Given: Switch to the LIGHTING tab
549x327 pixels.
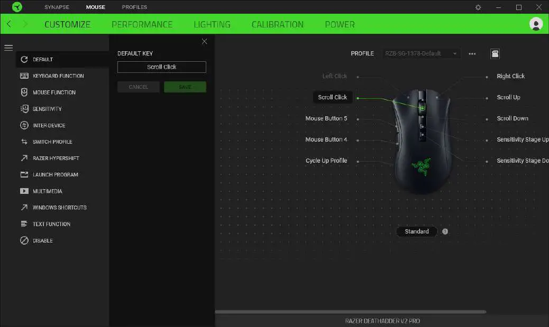Looking at the screenshot, I should [x=212, y=24].
